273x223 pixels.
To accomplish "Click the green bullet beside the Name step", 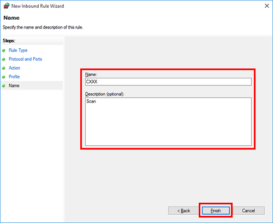I will click(4, 85).
